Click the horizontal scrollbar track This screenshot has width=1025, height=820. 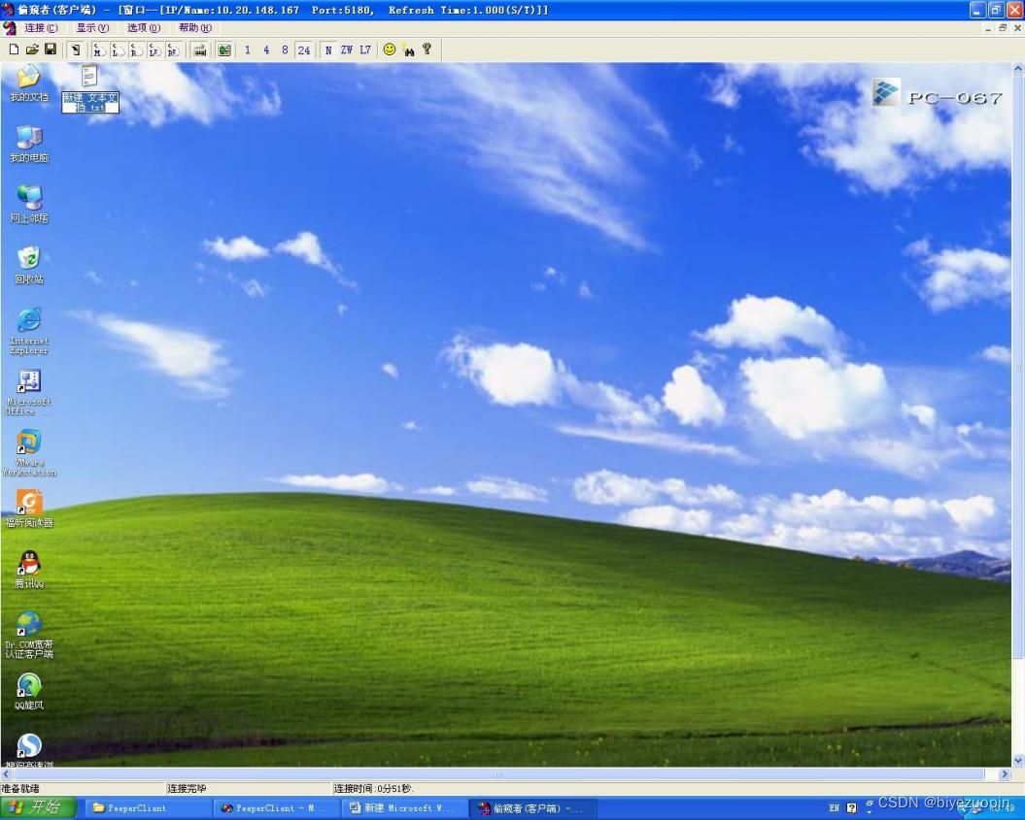pyautogui.click(x=504, y=774)
